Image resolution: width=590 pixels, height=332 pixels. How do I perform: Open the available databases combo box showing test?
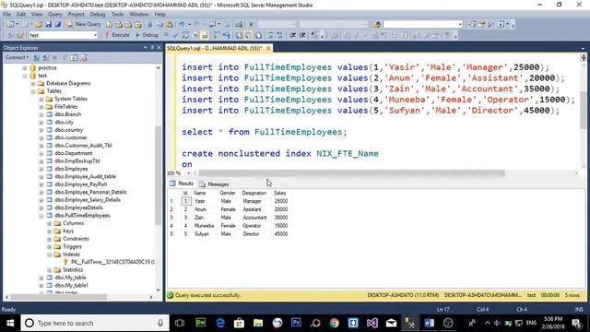(x=64, y=35)
